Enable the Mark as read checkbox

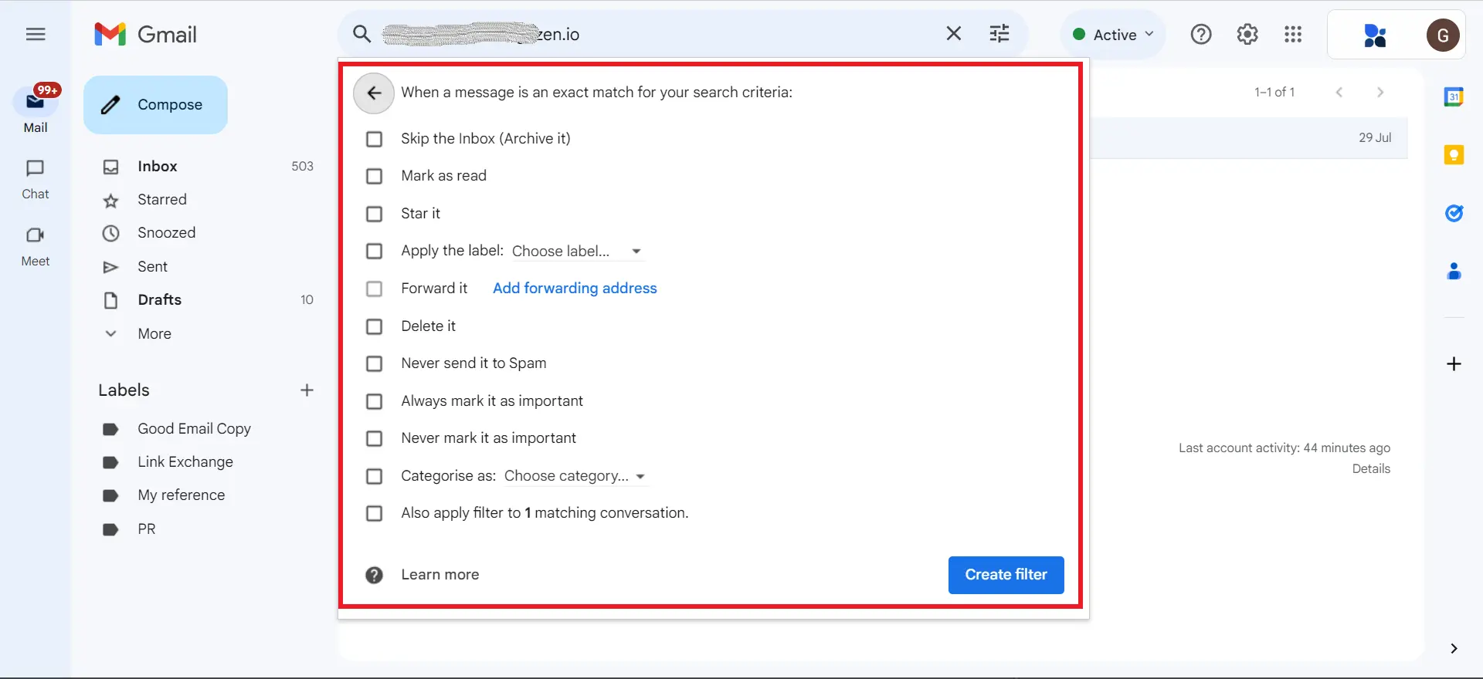click(x=375, y=176)
